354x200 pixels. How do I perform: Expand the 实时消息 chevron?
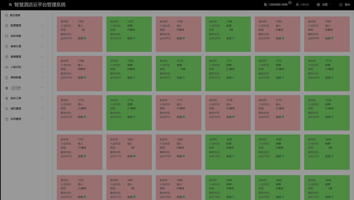[x=42, y=36]
